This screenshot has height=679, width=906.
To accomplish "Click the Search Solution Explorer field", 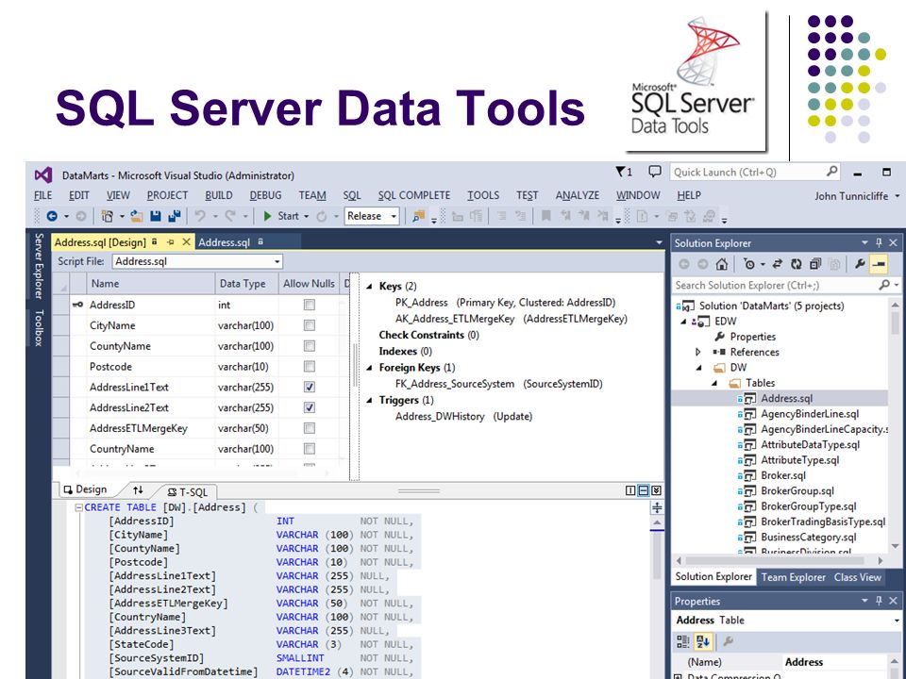I will pos(786,285).
